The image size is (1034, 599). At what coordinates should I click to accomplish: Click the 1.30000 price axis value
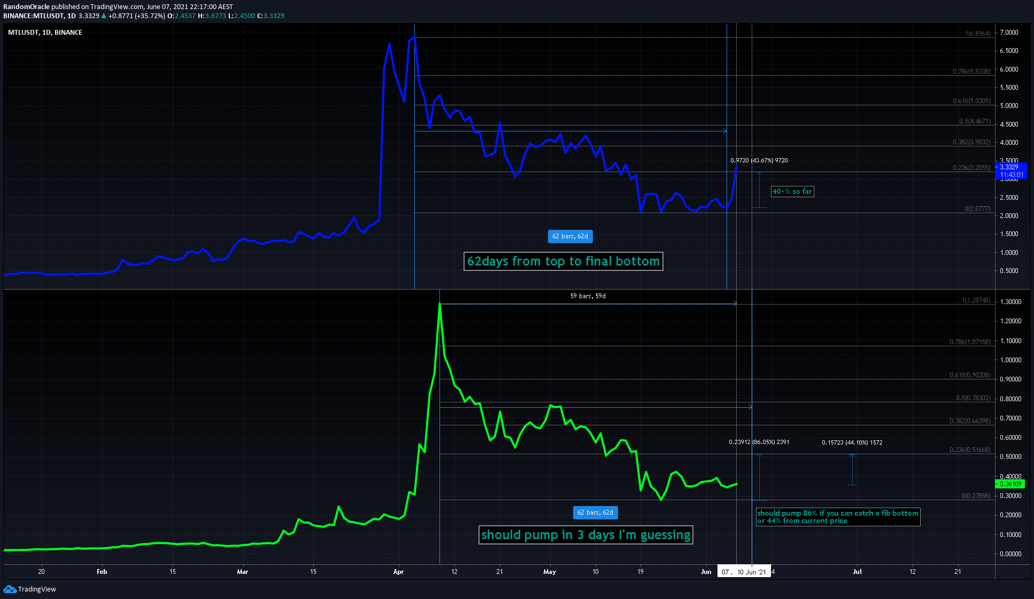click(1010, 302)
